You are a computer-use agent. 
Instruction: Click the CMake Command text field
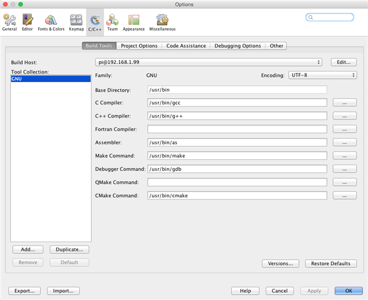click(x=237, y=195)
